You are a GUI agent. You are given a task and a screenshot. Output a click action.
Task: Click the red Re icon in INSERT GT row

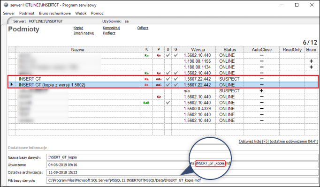point(146,79)
